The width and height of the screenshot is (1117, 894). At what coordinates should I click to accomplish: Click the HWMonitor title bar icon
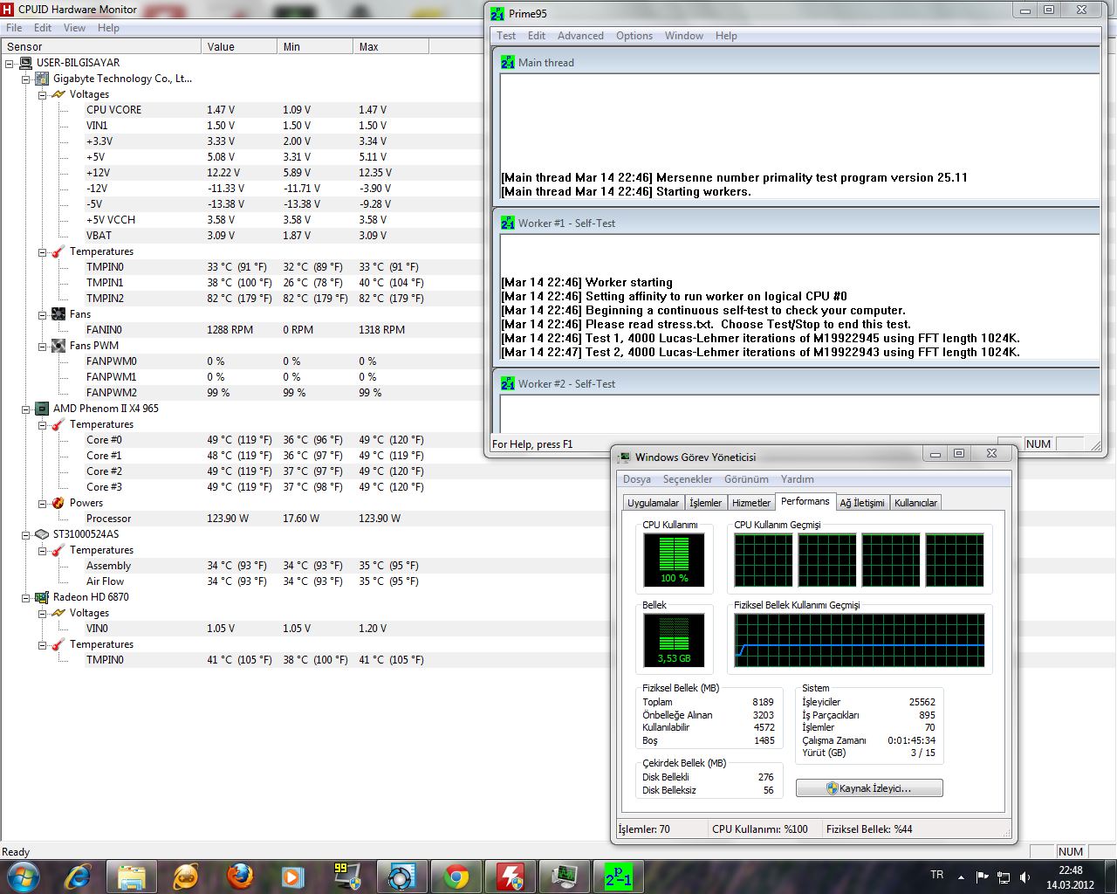(x=8, y=9)
